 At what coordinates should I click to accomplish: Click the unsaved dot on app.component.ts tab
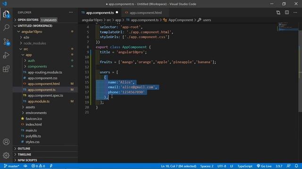(x=117, y=13)
